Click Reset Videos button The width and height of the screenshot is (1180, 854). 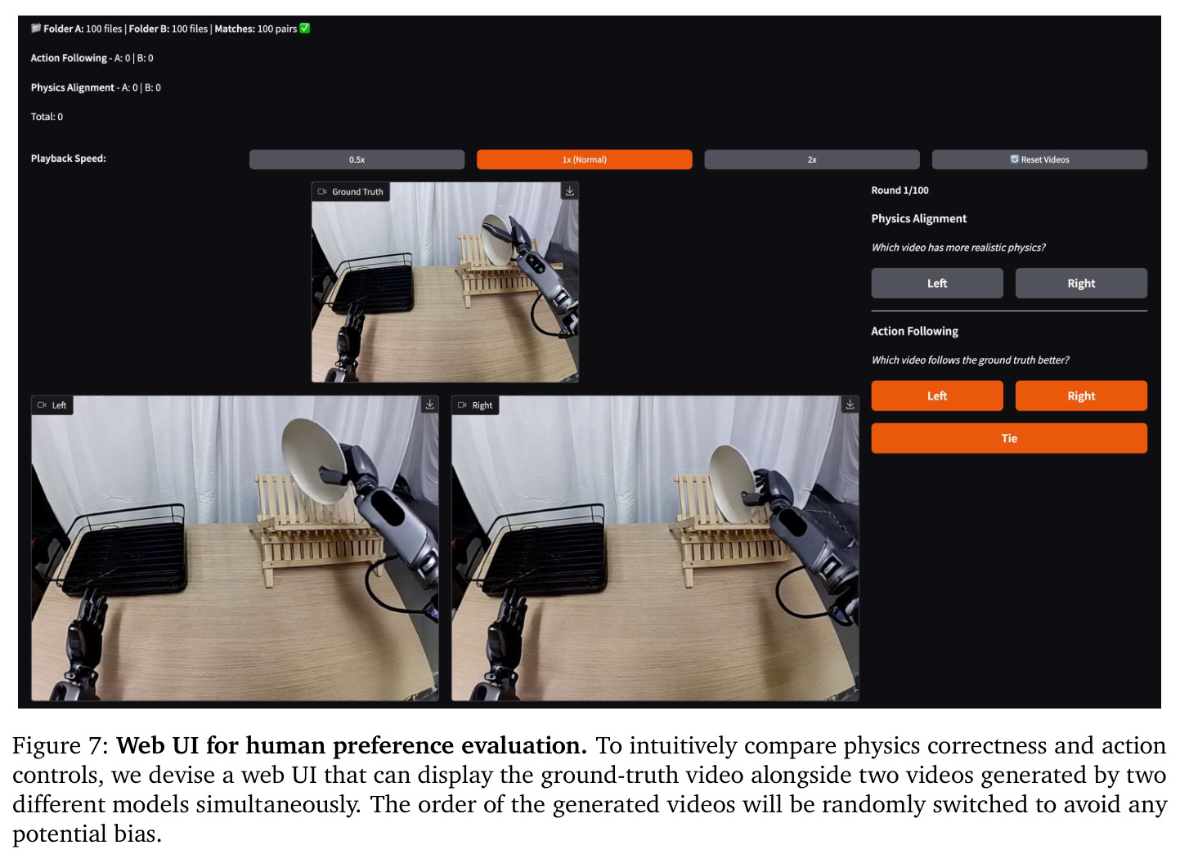[1039, 159]
